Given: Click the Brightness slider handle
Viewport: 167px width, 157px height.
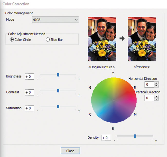Looking at the screenshot, I should 58,75.
